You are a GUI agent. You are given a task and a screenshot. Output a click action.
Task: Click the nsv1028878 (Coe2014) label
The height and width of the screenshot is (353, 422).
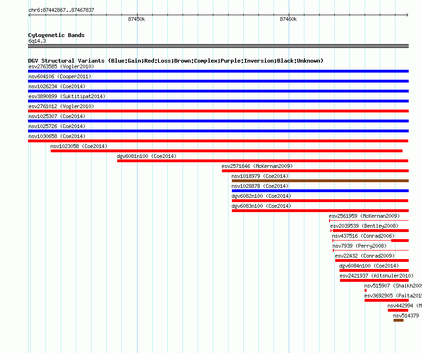(x=260, y=186)
